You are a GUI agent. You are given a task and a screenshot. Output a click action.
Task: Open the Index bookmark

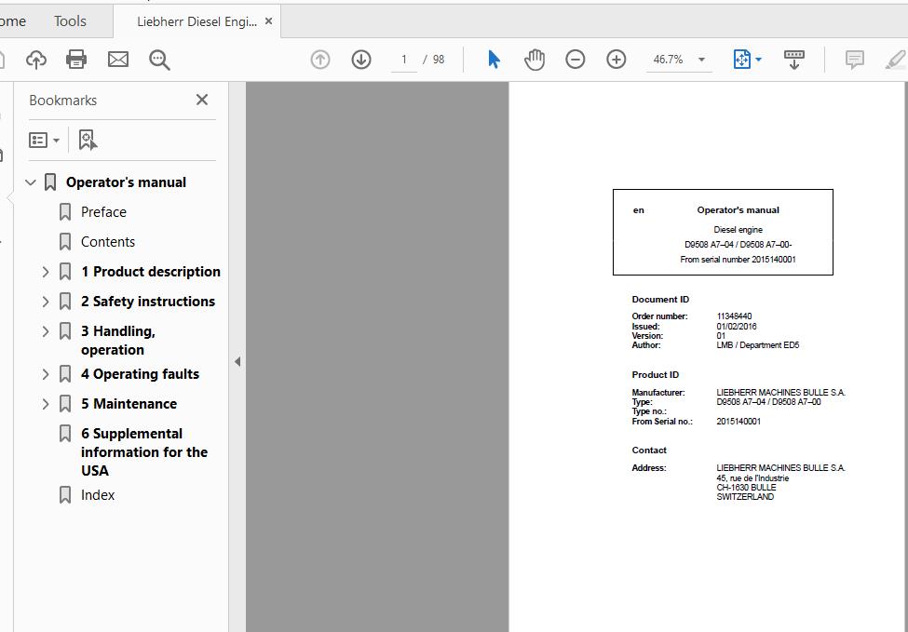(x=98, y=495)
